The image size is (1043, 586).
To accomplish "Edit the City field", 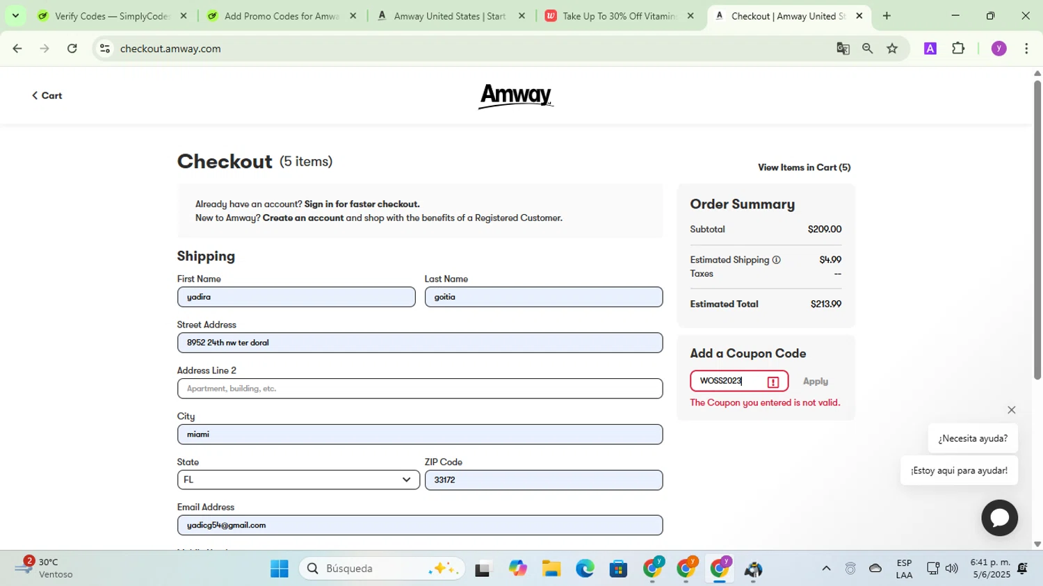I will pos(420,434).
